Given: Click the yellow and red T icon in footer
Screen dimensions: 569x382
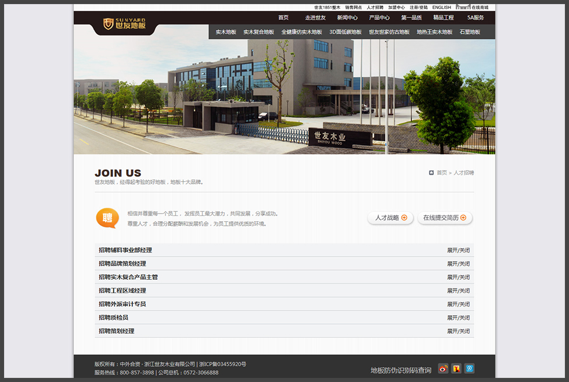Looking at the screenshot, I should pos(456,369).
